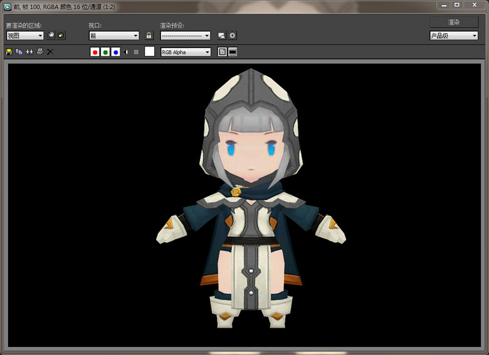489x355 pixels.
Task: Close the rendered frame window
Action: pyautogui.click(x=475, y=5)
